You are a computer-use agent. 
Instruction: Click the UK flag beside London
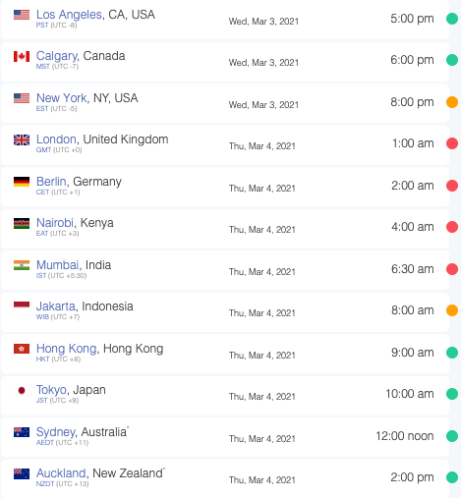point(22,139)
